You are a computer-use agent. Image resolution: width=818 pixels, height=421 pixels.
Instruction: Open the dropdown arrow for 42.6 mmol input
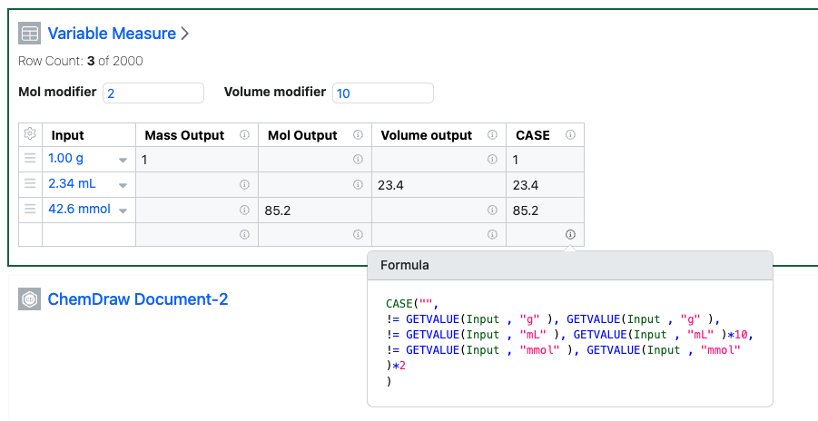[x=123, y=210]
